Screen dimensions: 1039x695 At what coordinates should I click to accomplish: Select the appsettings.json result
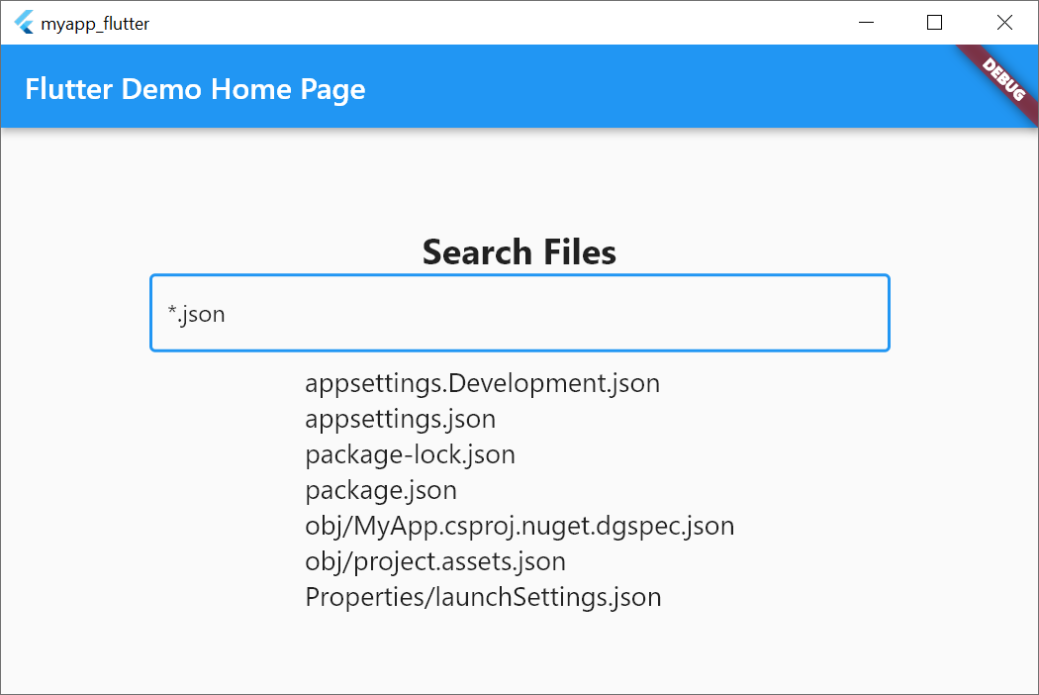coord(400,420)
